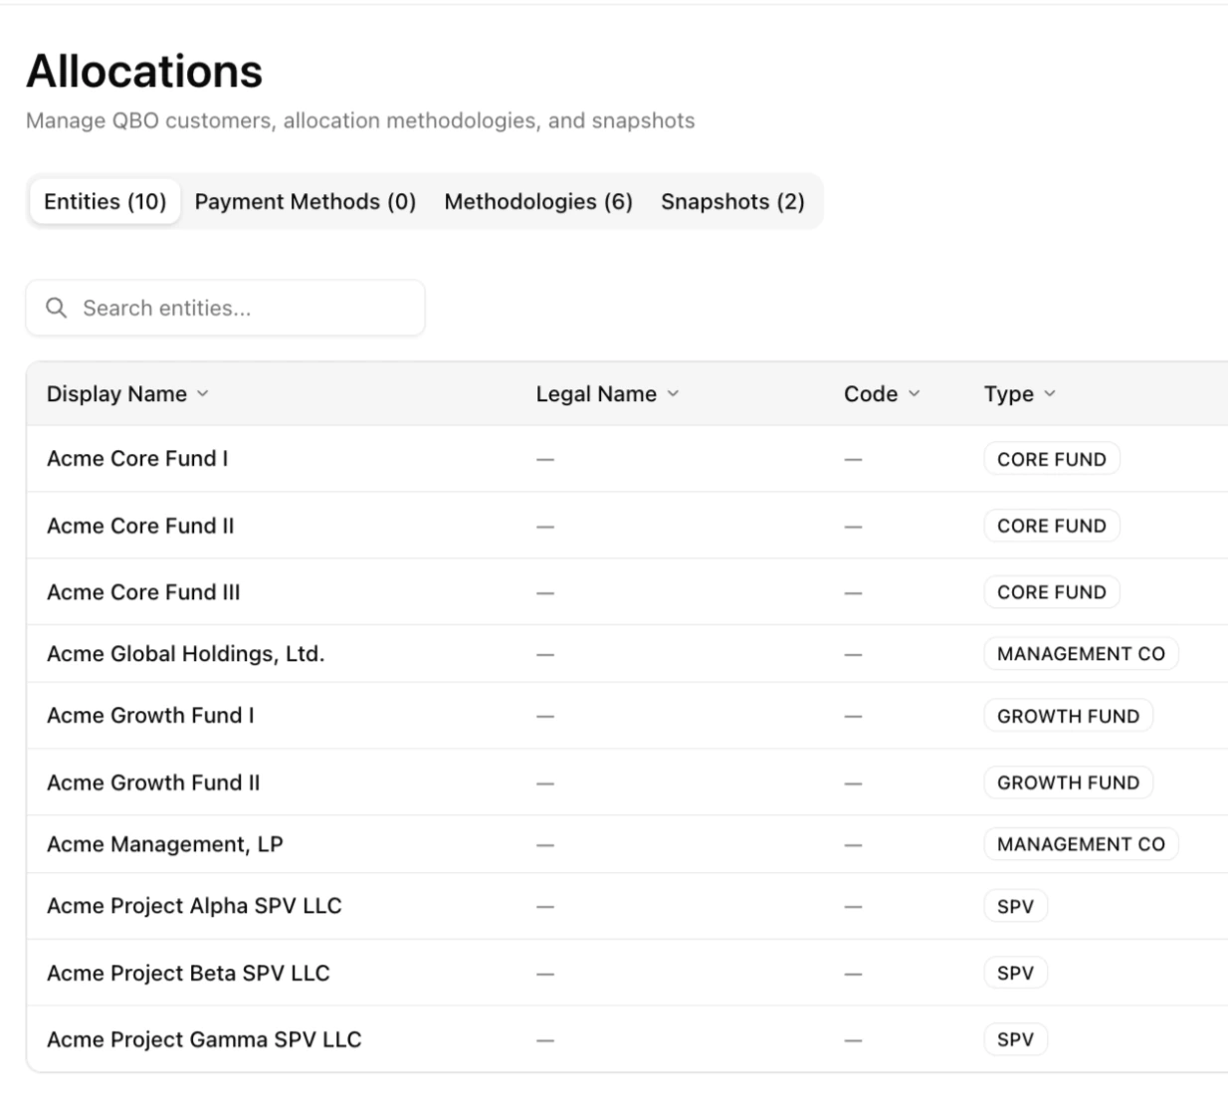Click the GROWTH FUND badge for Growth Fund I

pyautogui.click(x=1068, y=716)
